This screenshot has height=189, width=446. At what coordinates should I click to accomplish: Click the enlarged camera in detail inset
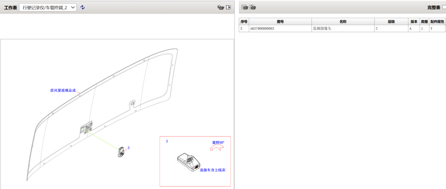(x=188, y=162)
